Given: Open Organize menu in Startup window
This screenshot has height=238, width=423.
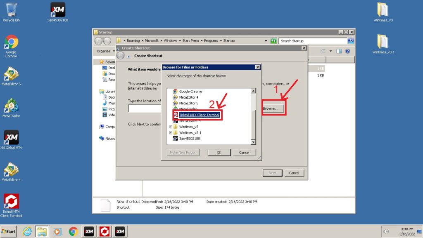Looking at the screenshot, I should click(x=105, y=51).
